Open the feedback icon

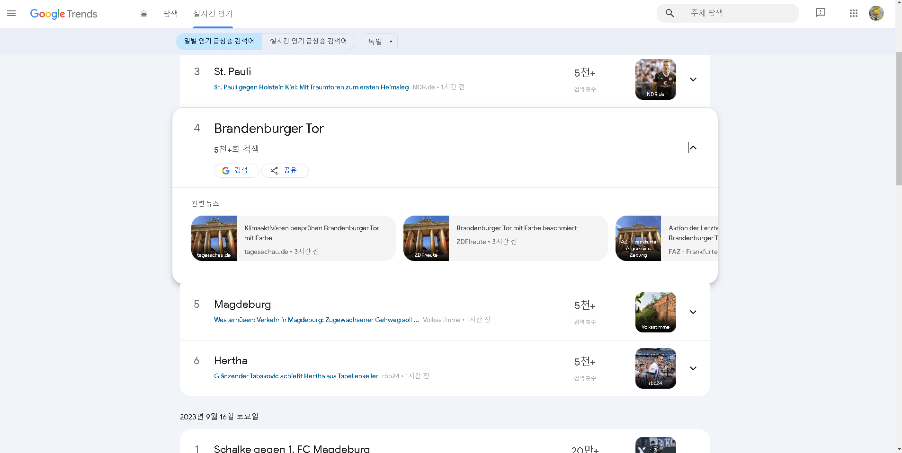(821, 13)
